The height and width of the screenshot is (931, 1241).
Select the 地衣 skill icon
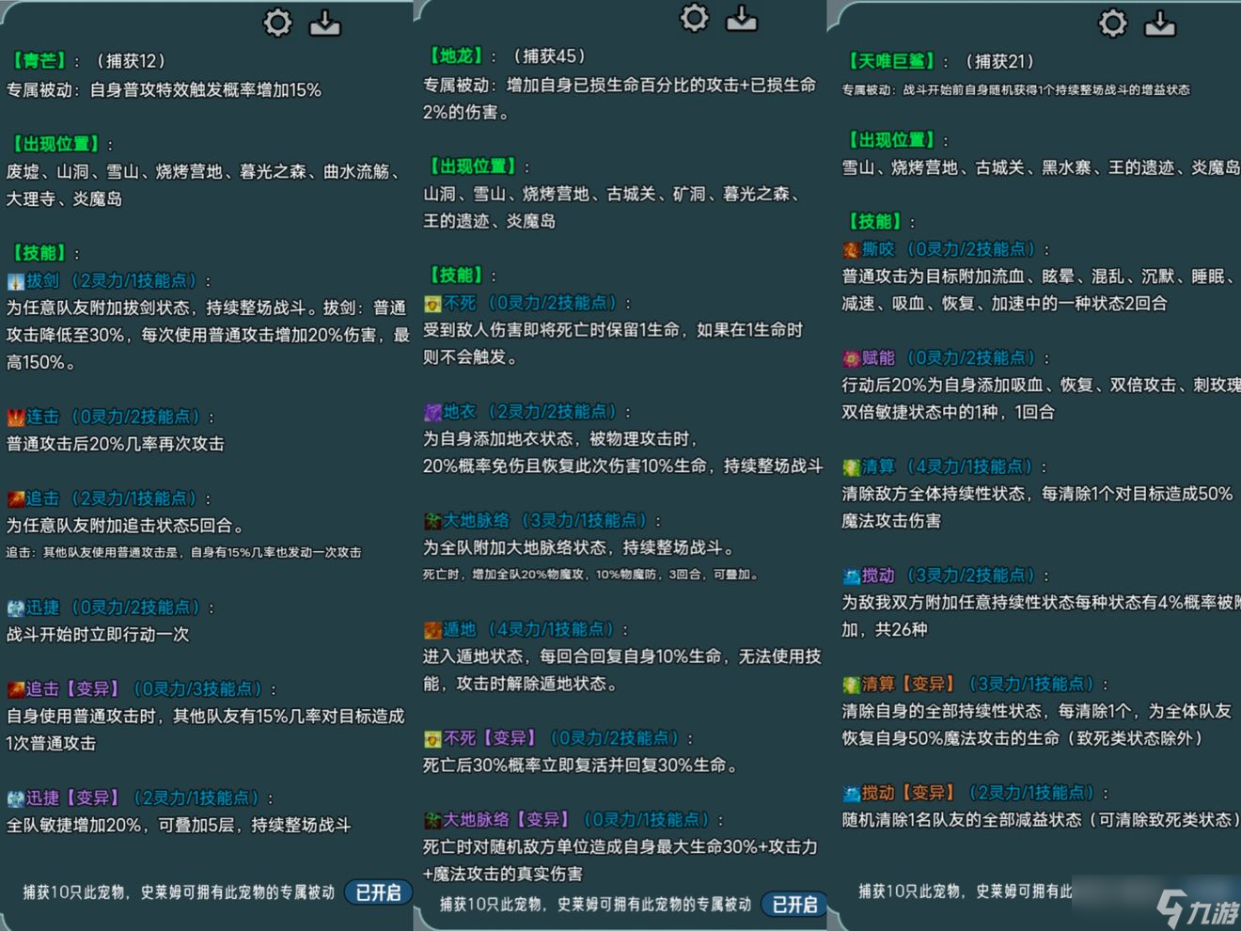click(432, 412)
